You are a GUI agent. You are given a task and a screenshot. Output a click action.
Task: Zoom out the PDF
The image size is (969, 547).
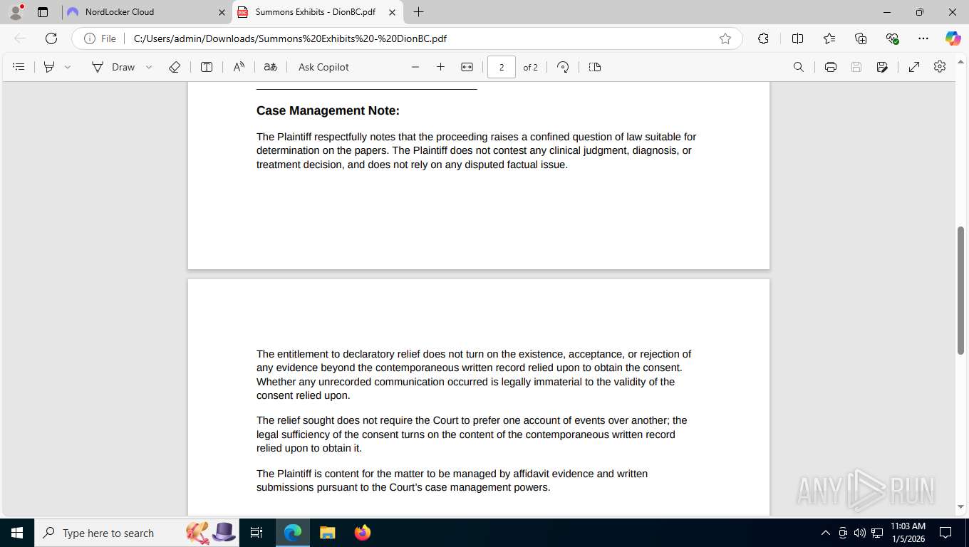click(x=415, y=67)
